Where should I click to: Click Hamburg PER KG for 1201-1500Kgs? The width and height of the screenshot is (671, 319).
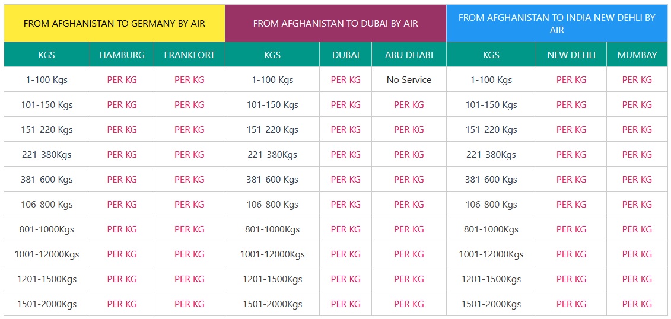point(122,279)
